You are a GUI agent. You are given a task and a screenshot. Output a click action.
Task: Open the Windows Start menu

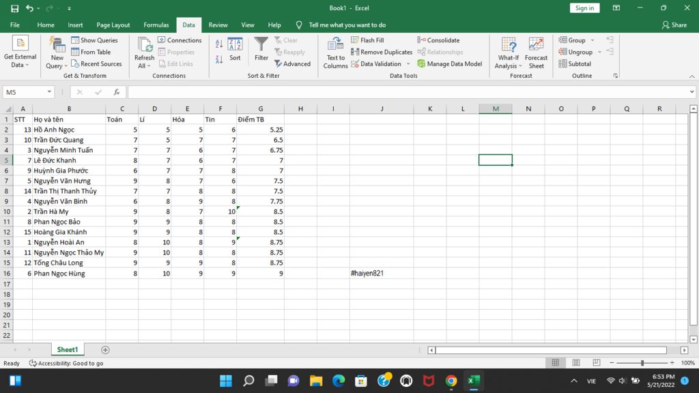[x=225, y=381]
